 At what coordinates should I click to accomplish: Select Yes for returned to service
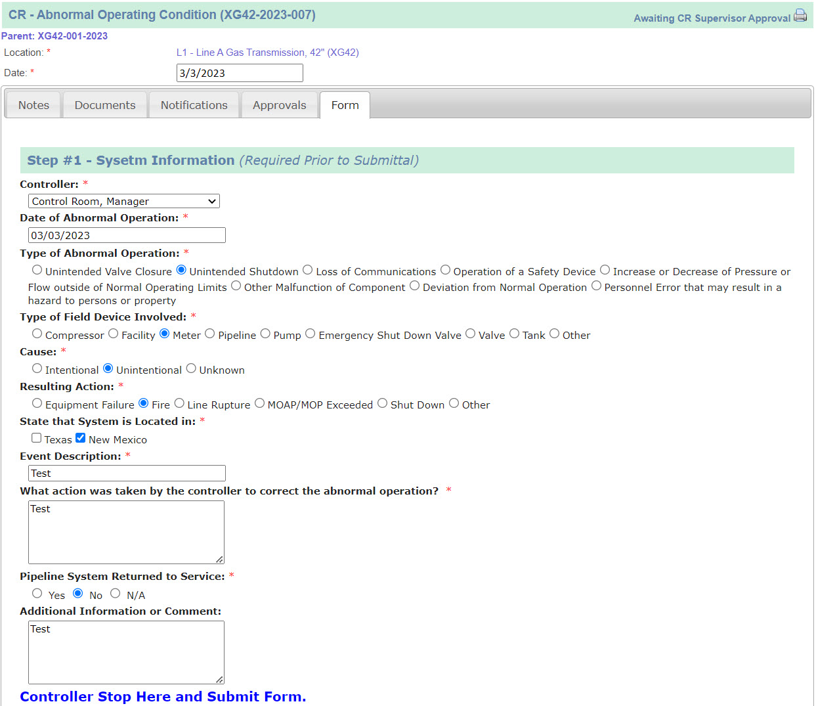[37, 593]
